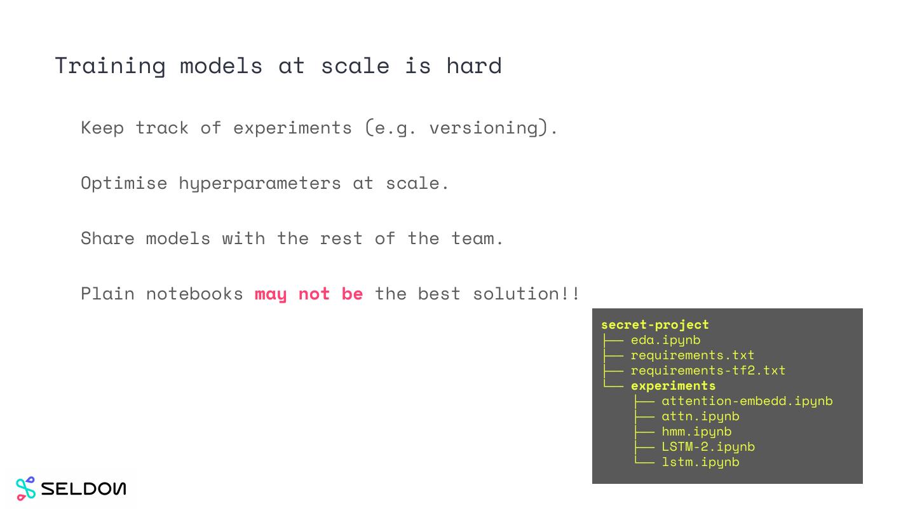The image size is (915, 515).
Task: Select lstm.ipynb at the tree bottom
Action: point(700,462)
